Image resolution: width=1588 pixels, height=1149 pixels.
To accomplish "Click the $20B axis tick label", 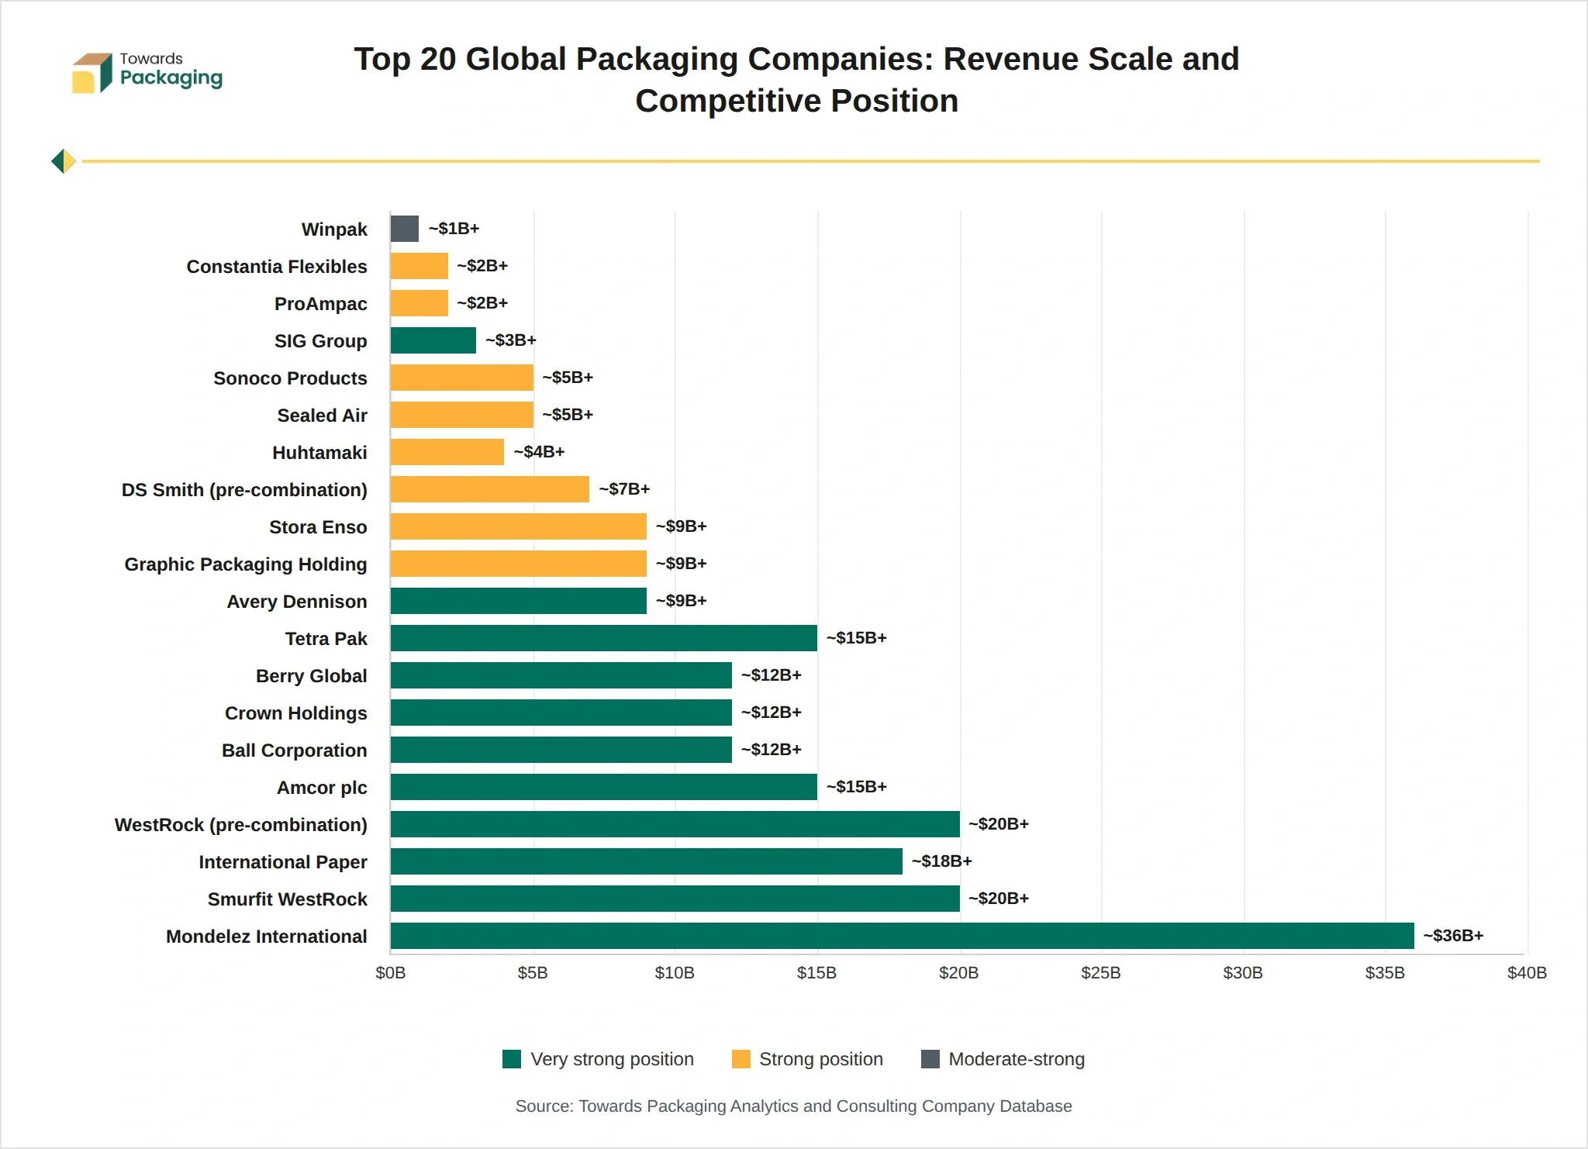I will [x=959, y=973].
